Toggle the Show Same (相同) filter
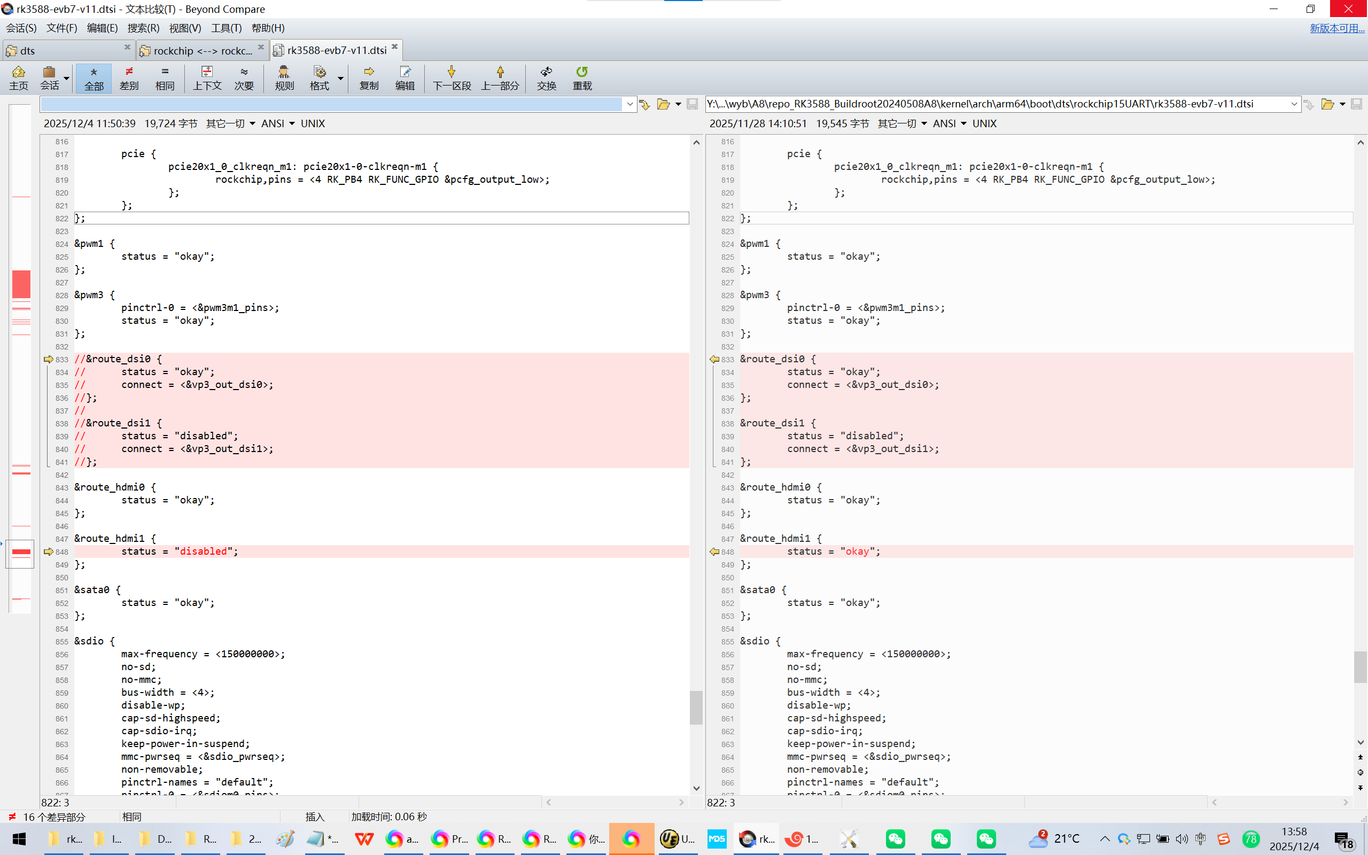The width and height of the screenshot is (1368, 855). [165, 77]
